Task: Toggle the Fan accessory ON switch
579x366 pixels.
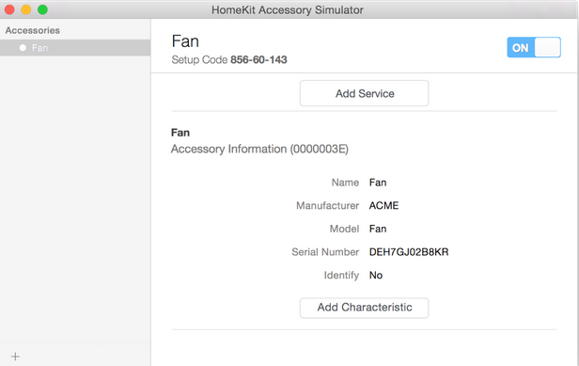Action: [534, 47]
